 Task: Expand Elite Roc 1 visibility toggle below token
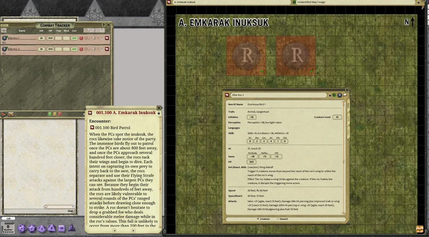[4, 43]
